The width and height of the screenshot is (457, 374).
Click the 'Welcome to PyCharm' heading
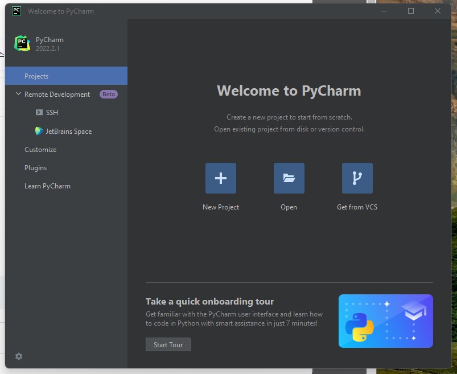point(289,91)
